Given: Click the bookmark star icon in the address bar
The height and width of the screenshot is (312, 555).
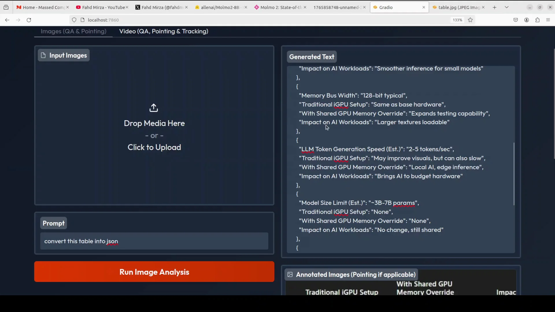Looking at the screenshot, I should (470, 20).
